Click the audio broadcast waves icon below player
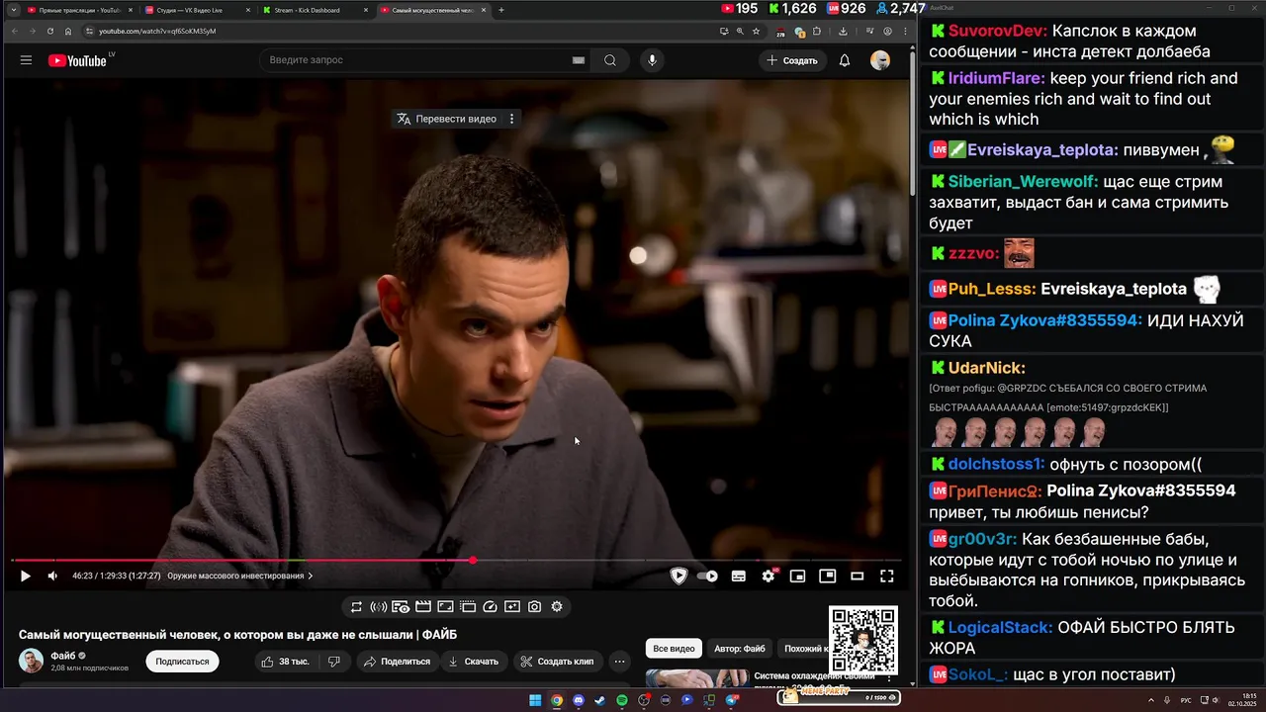Image resolution: width=1266 pixels, height=712 pixels. click(x=378, y=607)
